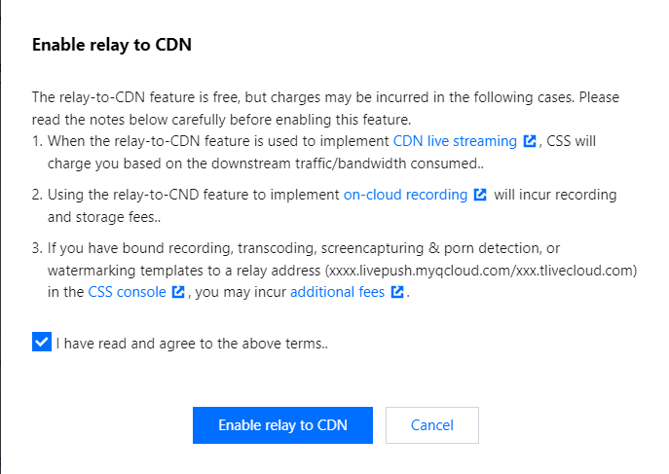669x474 pixels.
Task: Open the on-cloud recording link
Action: (x=405, y=194)
